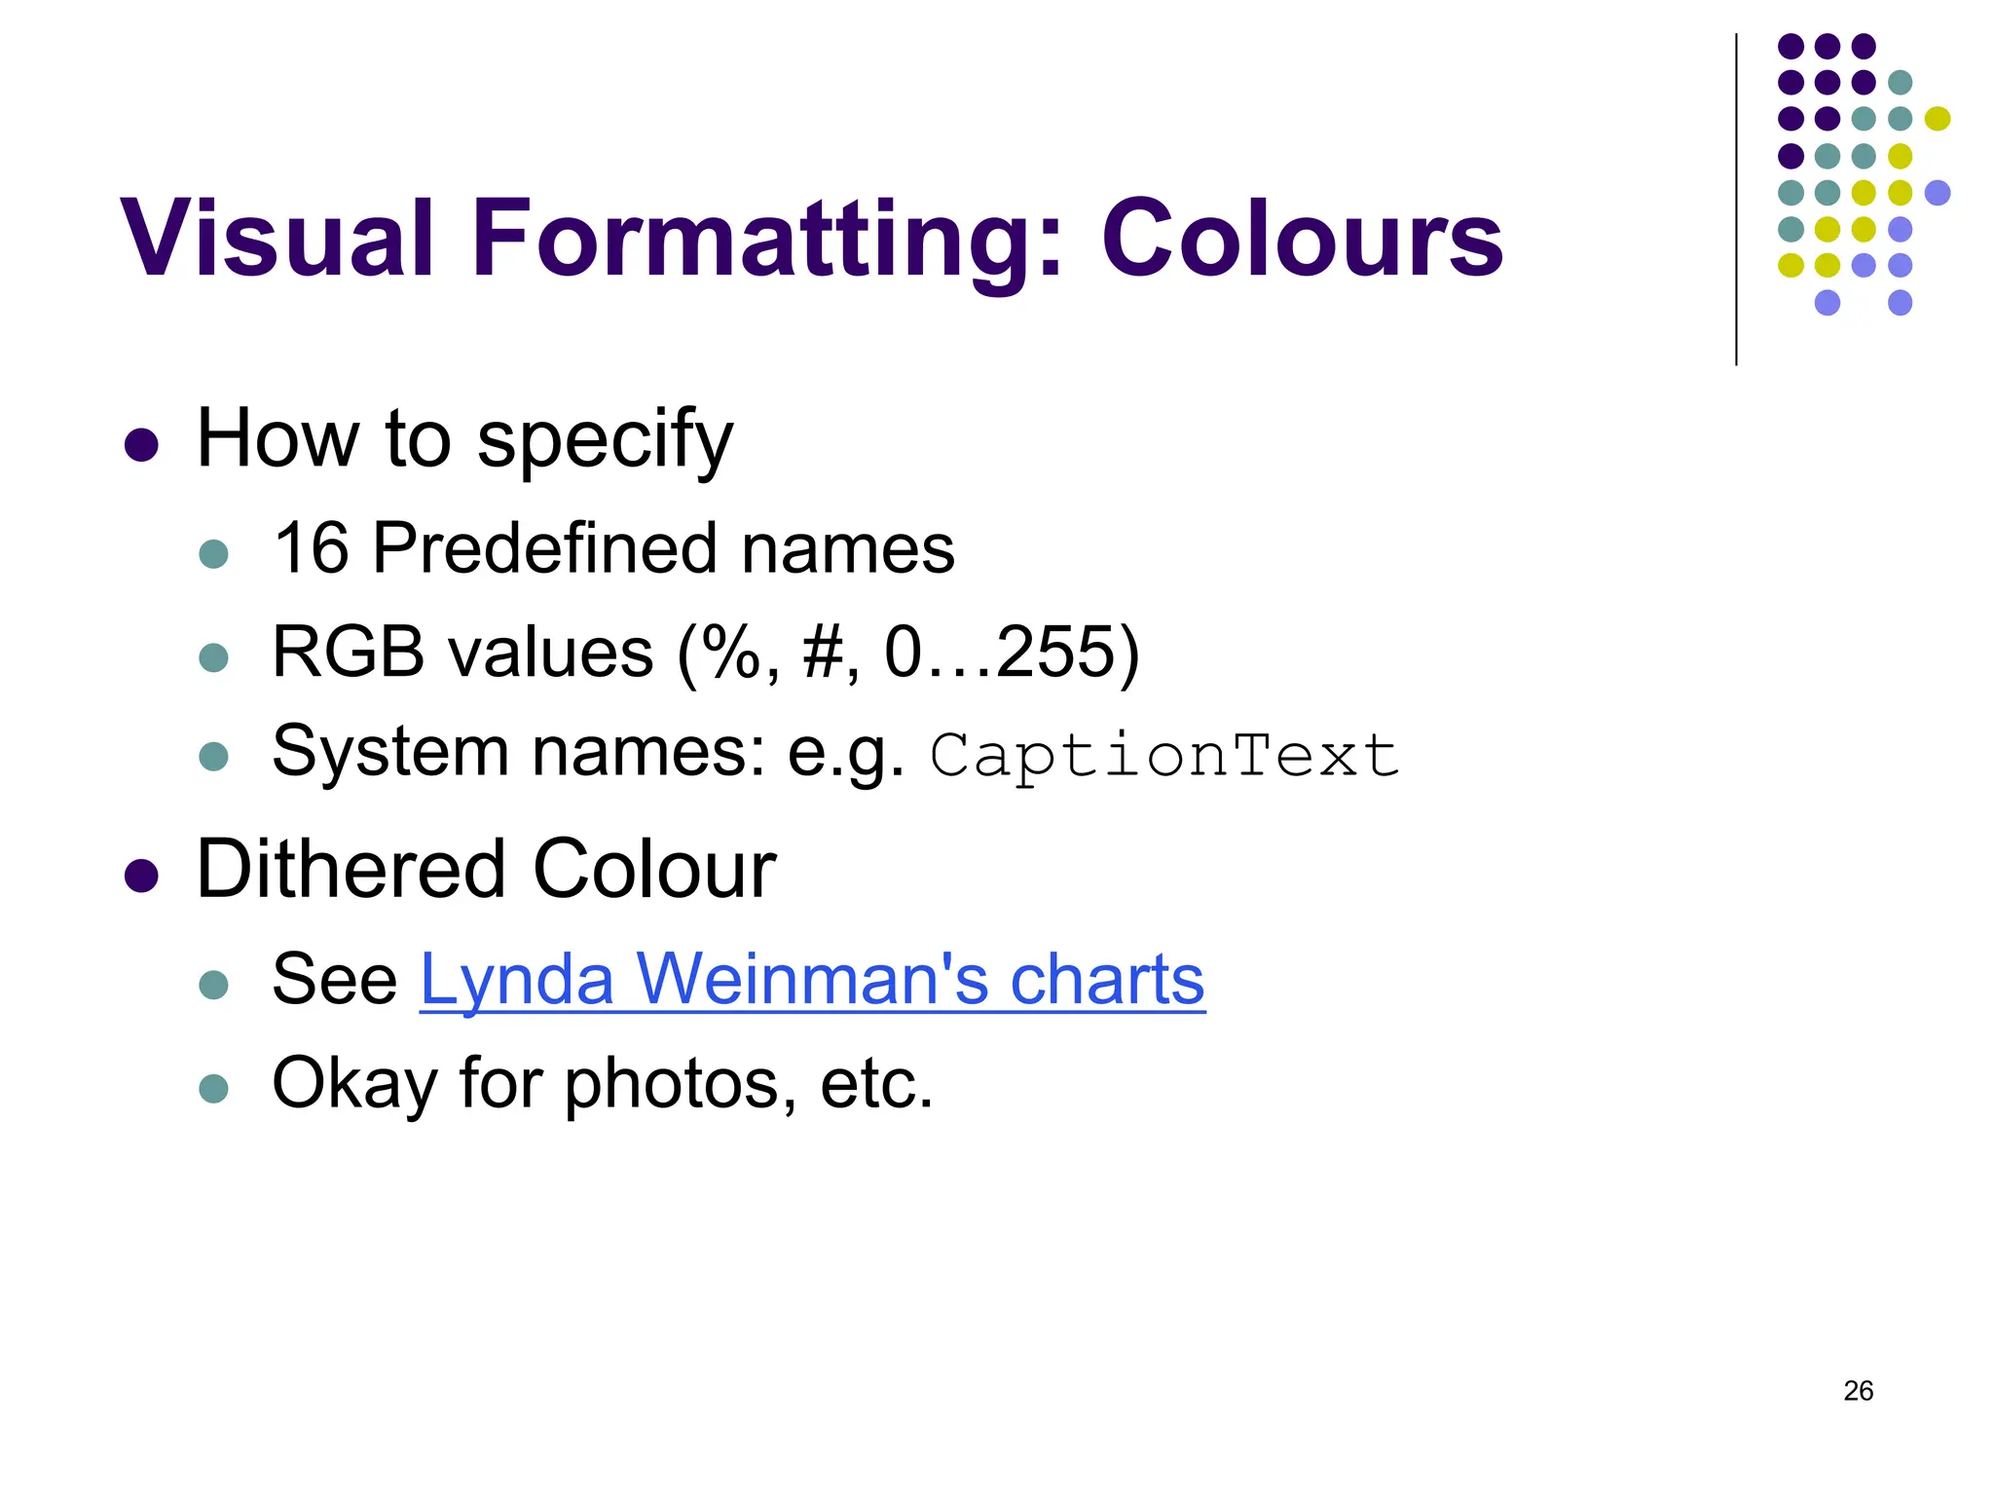This screenshot has height=1496, width=1994.
Task: Click the System names: e.g. text
Action: pyautogui.click(x=588, y=753)
